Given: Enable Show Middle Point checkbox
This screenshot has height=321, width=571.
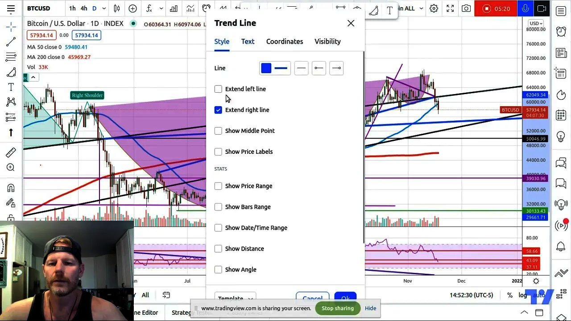Looking at the screenshot, I should pos(218,131).
